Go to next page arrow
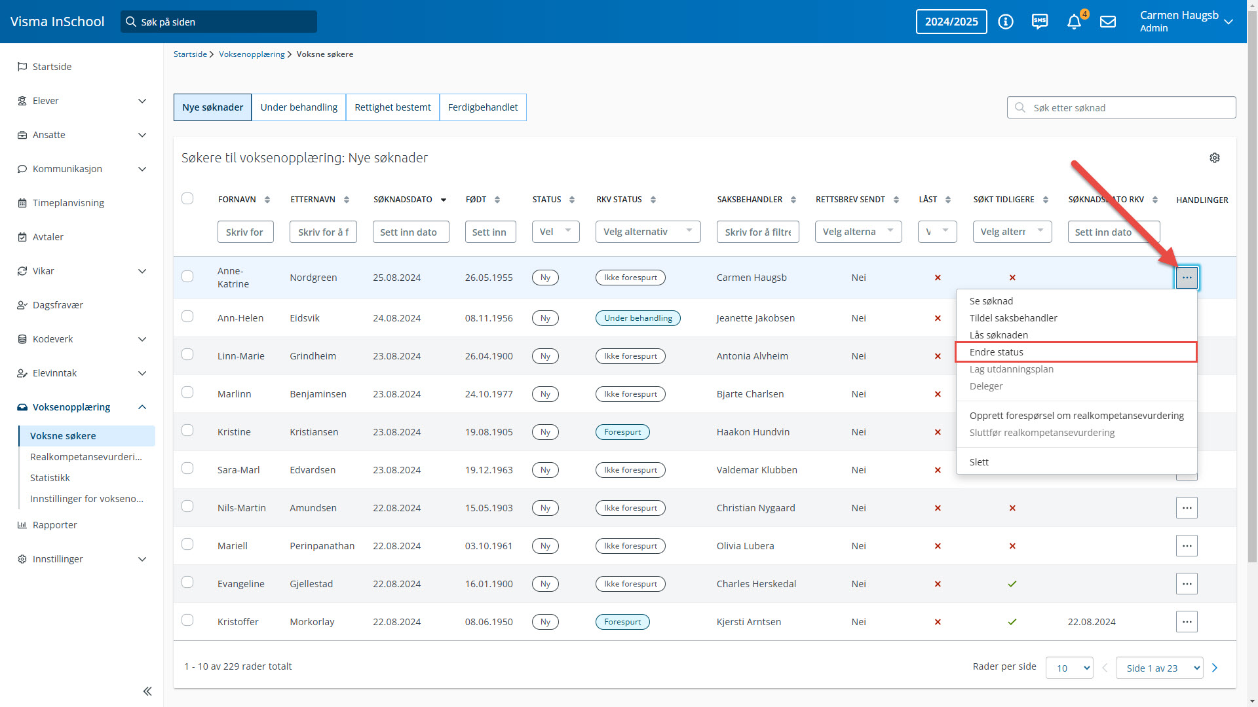This screenshot has height=707, width=1258. tap(1215, 668)
